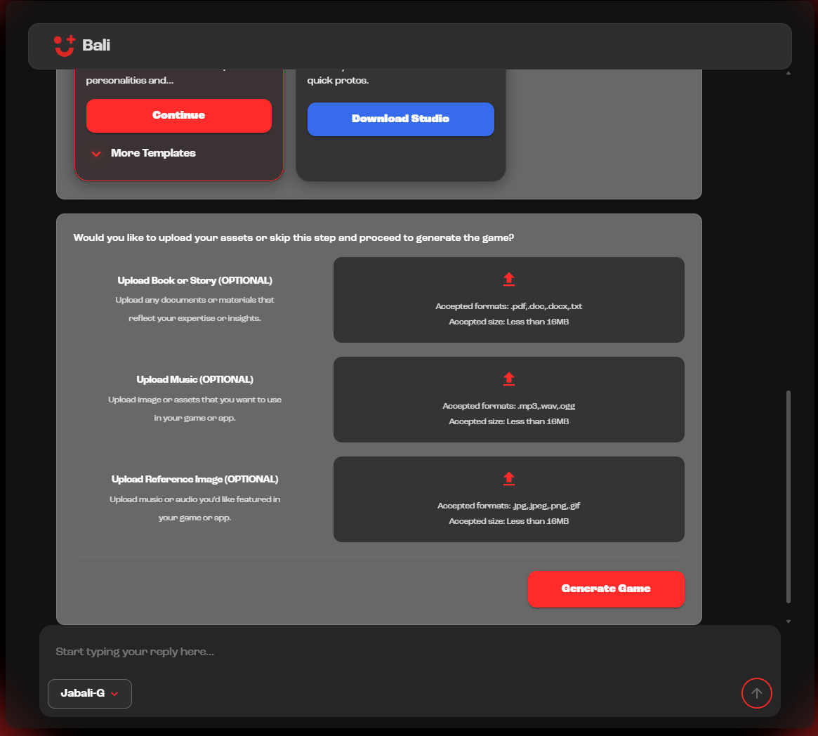Click the vertical scrollbar thumb
The width and height of the screenshot is (818, 736).
pos(788,495)
